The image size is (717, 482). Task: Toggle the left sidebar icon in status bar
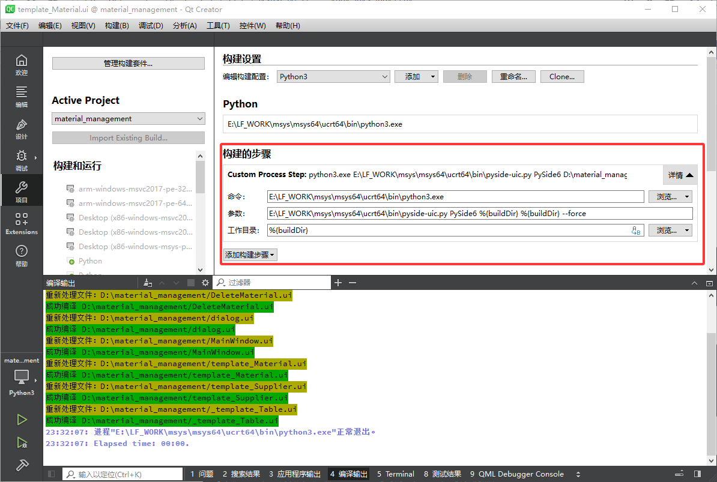51,474
